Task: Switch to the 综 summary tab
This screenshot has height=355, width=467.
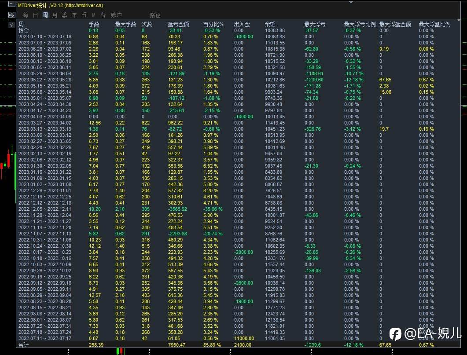Action: coord(26,15)
